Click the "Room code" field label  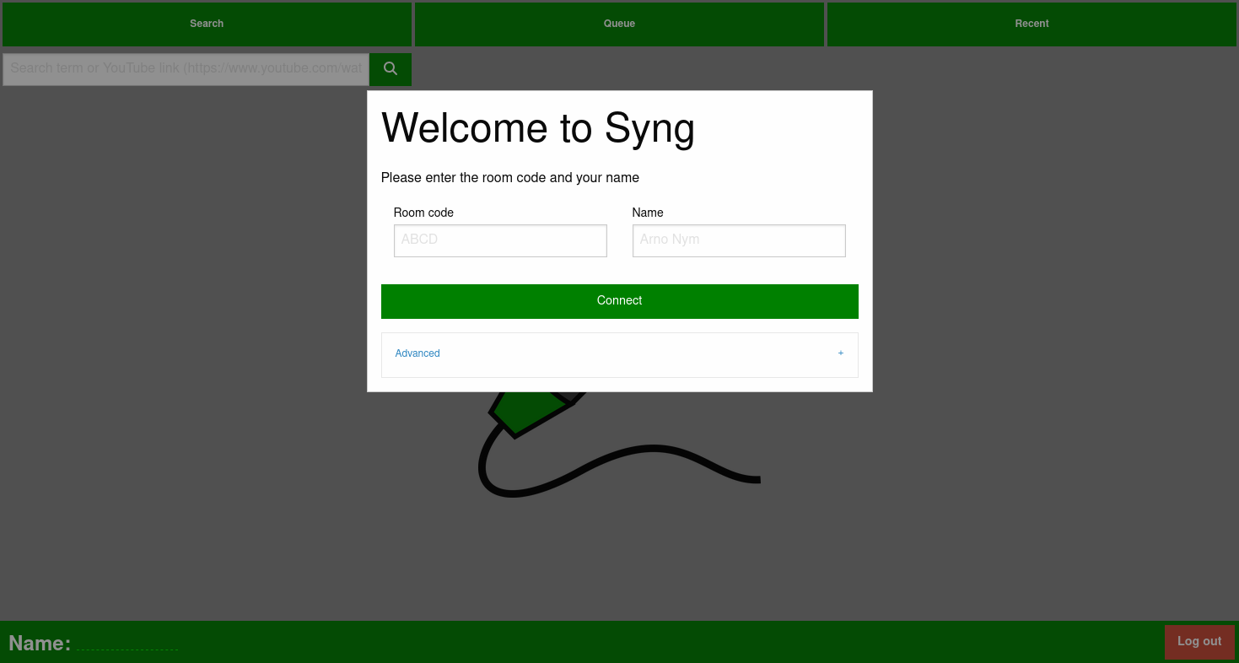pos(423,213)
